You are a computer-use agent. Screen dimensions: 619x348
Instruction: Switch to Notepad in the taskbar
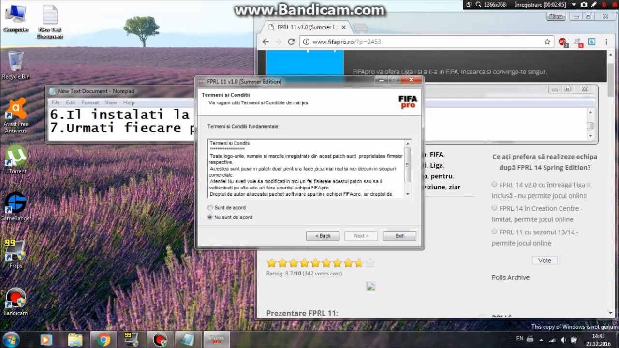[x=188, y=340]
